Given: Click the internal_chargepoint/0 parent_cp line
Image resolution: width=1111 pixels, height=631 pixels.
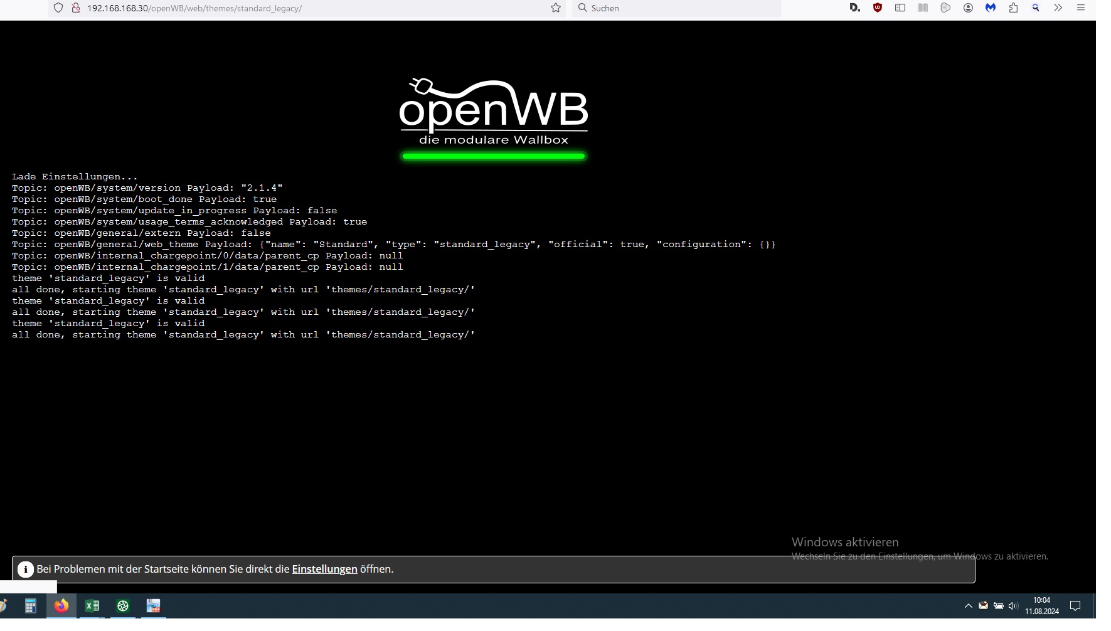Looking at the screenshot, I should [208, 256].
